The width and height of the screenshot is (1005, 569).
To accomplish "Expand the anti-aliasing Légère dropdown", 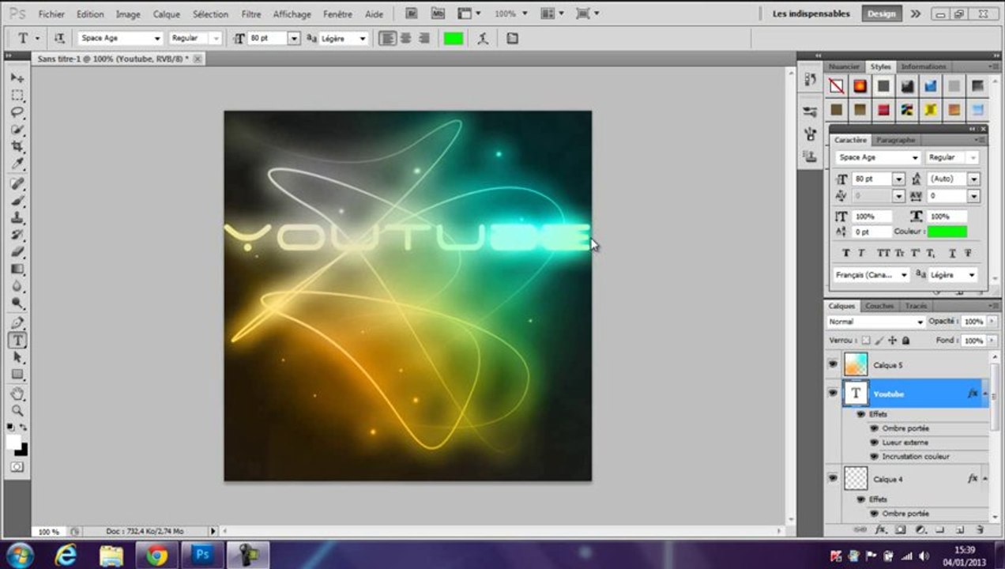I will [363, 38].
